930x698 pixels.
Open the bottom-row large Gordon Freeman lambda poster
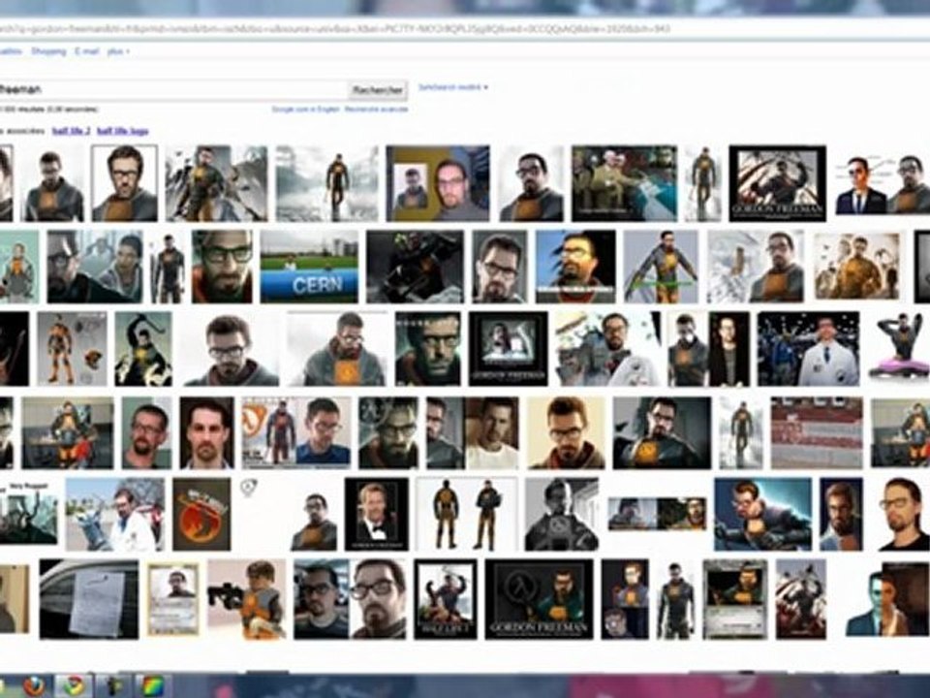[540, 598]
